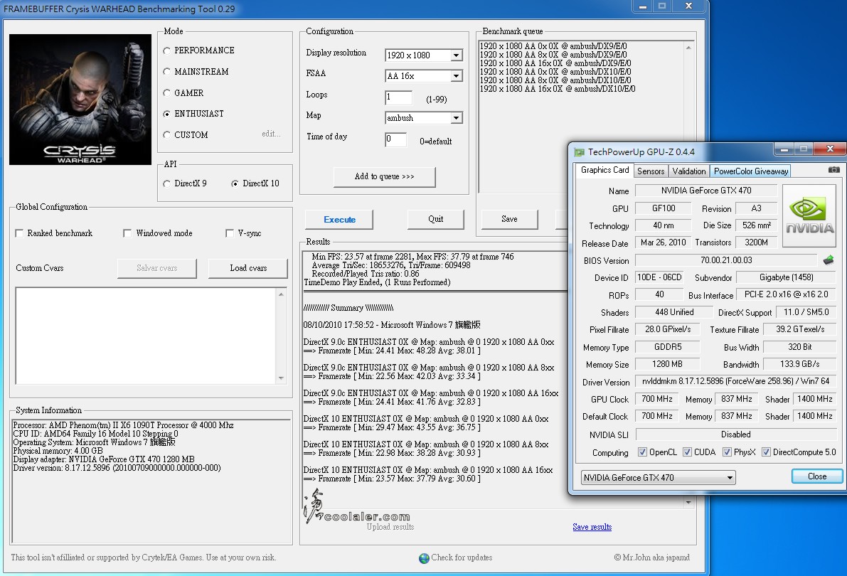Click the Memory Type value 'GDDR5'
847x576 pixels.
click(667, 348)
